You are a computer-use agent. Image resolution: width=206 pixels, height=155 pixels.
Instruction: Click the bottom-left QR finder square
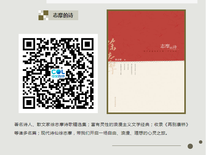29,103
